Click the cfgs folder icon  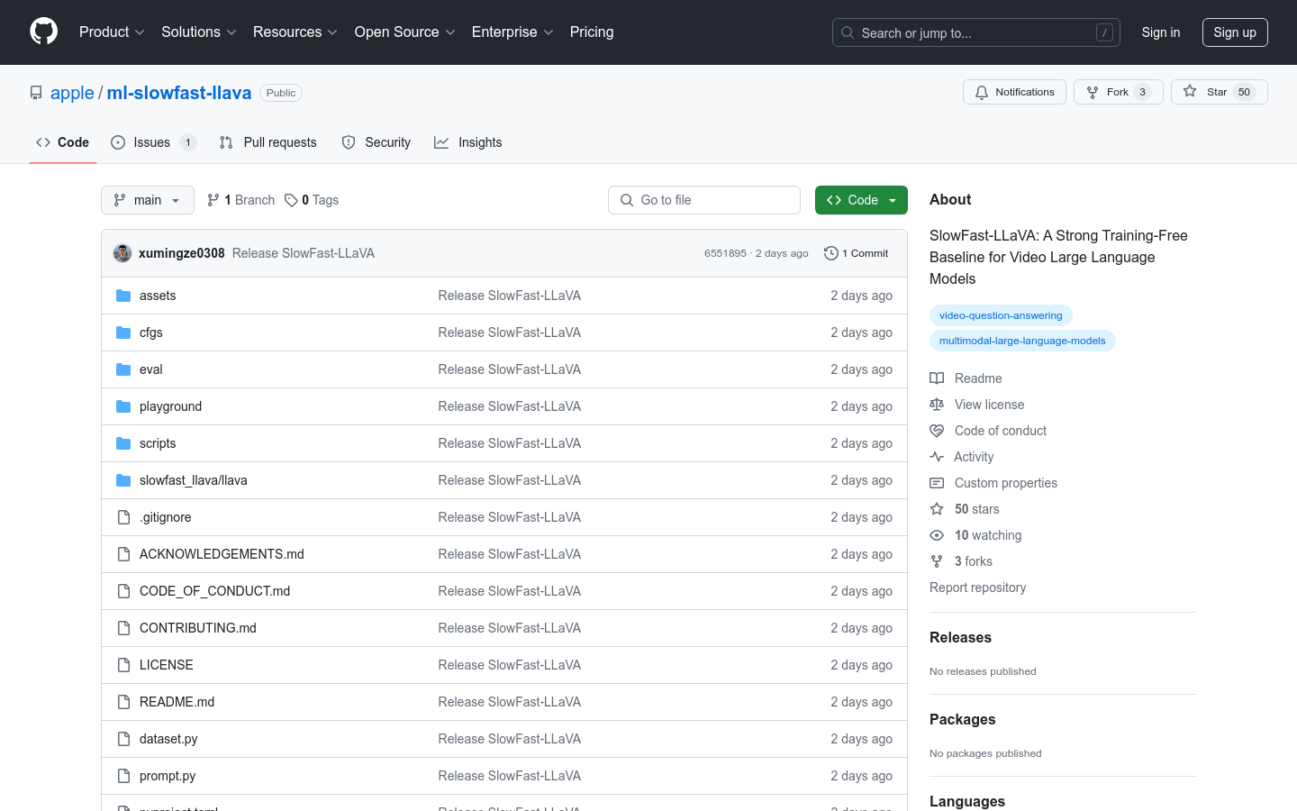(x=123, y=333)
